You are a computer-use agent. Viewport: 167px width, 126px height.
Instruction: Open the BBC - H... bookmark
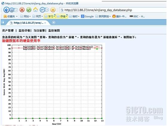point(137,16)
